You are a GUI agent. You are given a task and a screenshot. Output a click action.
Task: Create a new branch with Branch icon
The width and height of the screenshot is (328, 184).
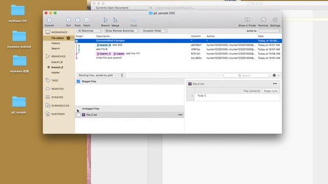coord(105,20)
